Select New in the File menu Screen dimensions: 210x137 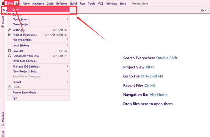(38, 9)
